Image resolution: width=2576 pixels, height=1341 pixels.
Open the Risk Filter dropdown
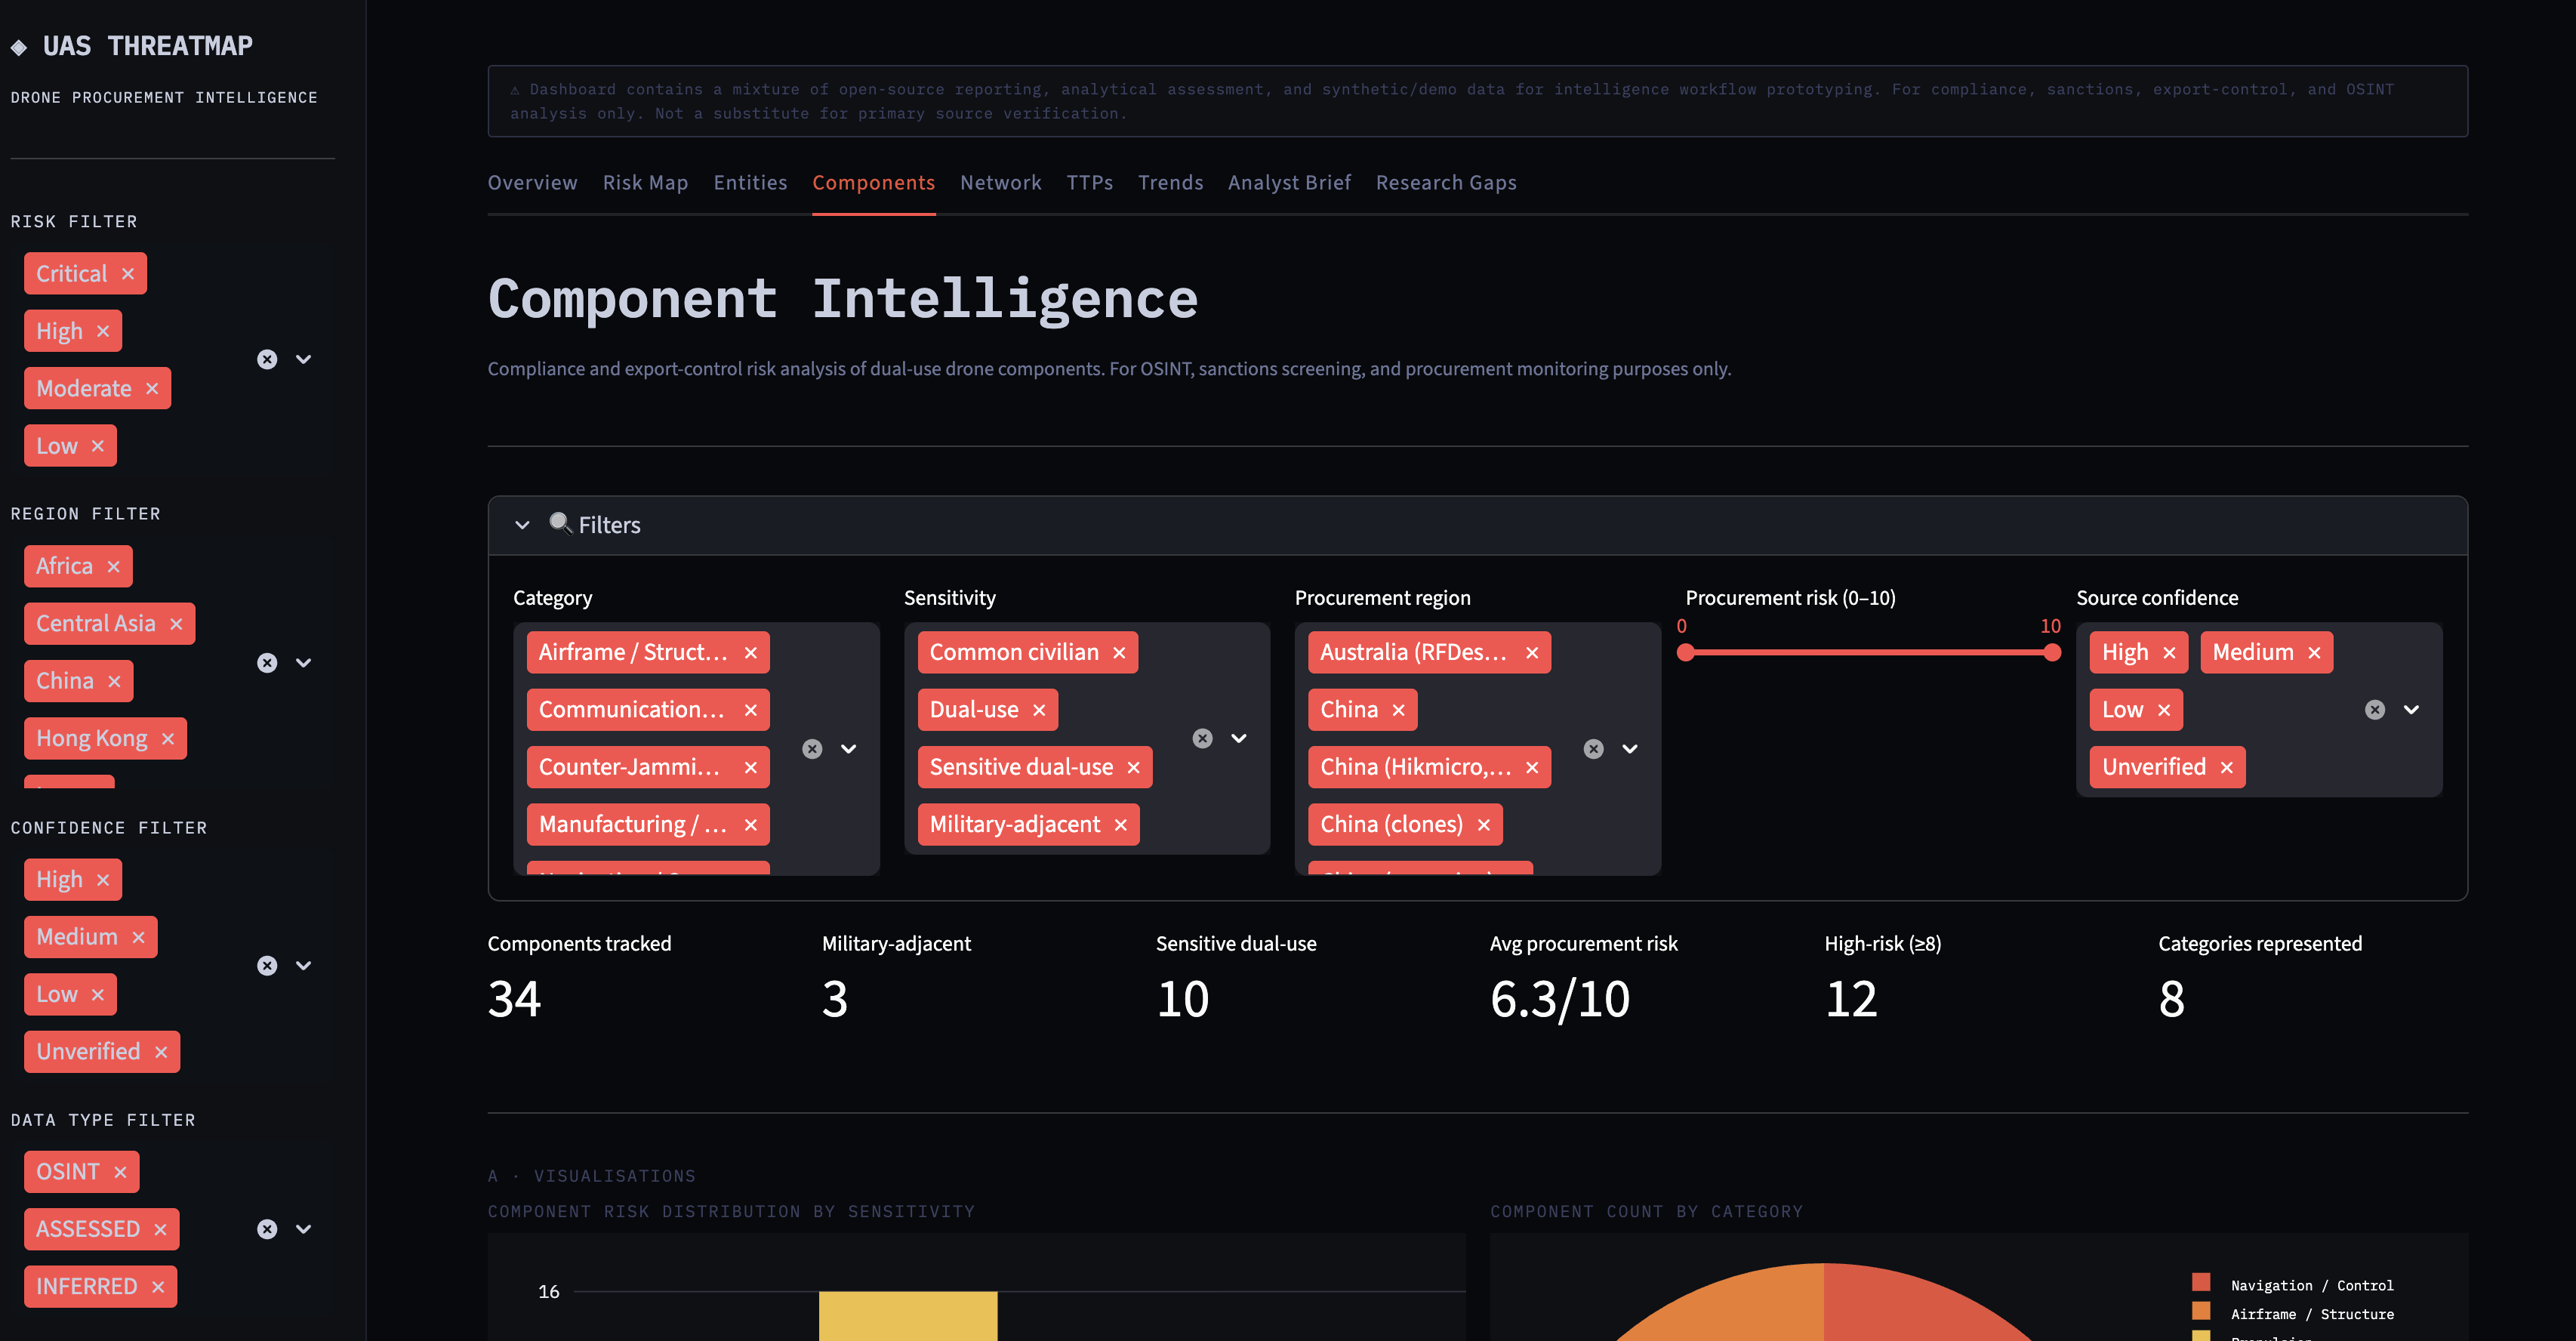click(x=304, y=360)
